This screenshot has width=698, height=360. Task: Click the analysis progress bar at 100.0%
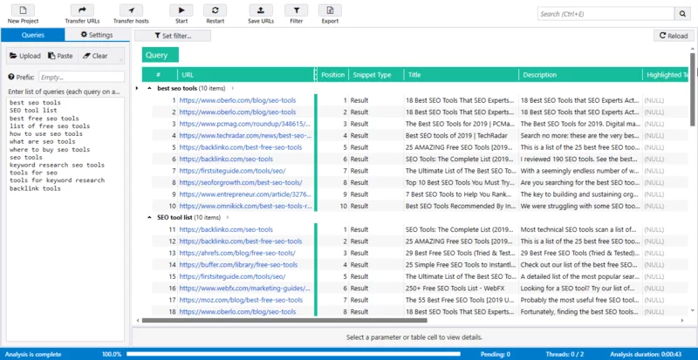pyautogui.click(x=293, y=354)
